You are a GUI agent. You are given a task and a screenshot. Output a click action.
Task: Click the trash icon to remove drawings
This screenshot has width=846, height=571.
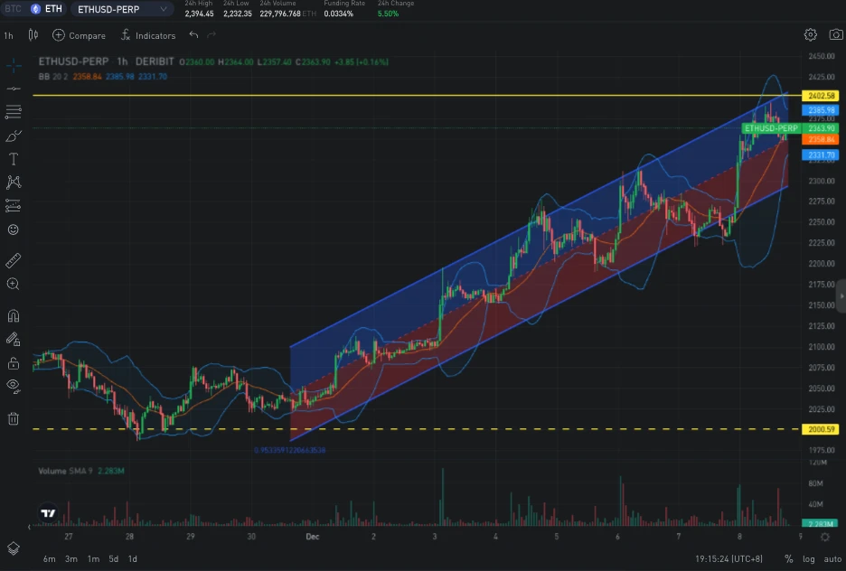(x=14, y=418)
